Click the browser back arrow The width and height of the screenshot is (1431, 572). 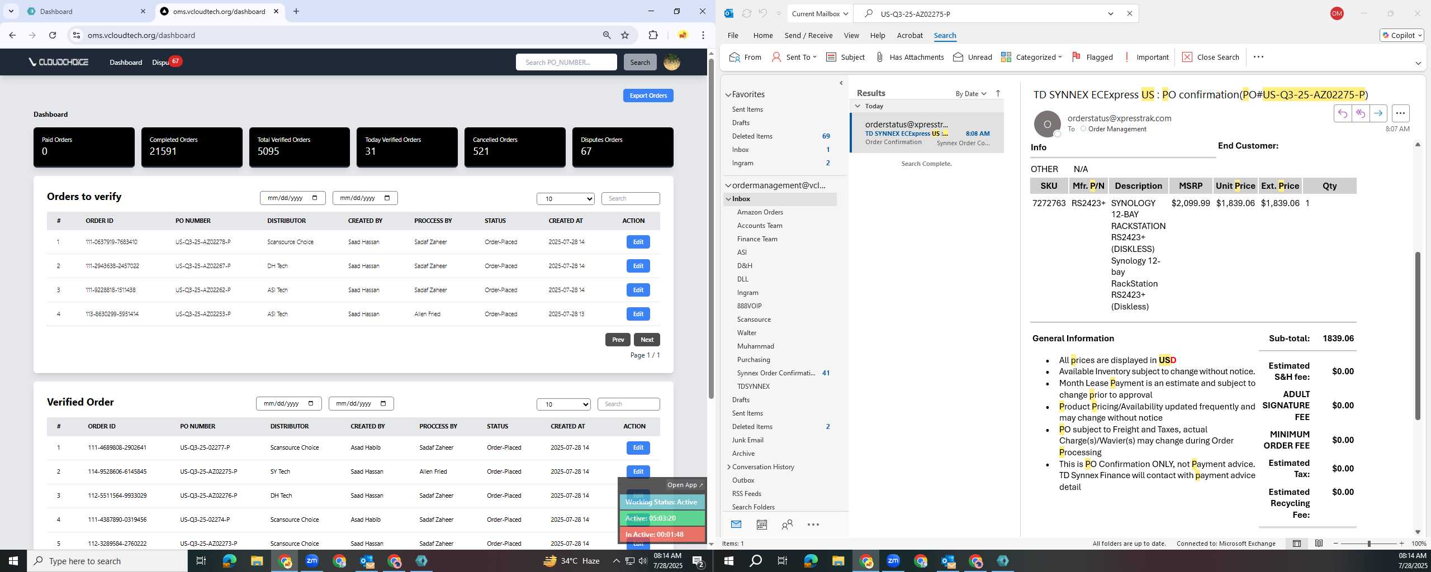pos(12,35)
